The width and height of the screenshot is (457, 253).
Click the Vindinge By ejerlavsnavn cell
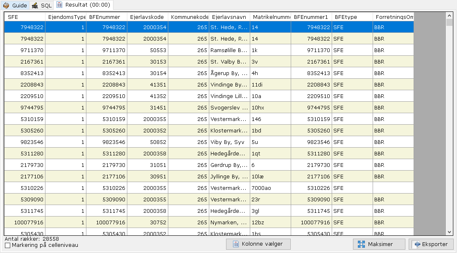tap(229, 84)
